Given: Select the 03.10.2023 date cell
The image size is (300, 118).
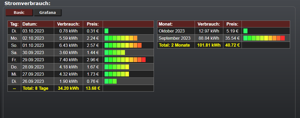Looking at the screenshot, I should click(x=33, y=31).
